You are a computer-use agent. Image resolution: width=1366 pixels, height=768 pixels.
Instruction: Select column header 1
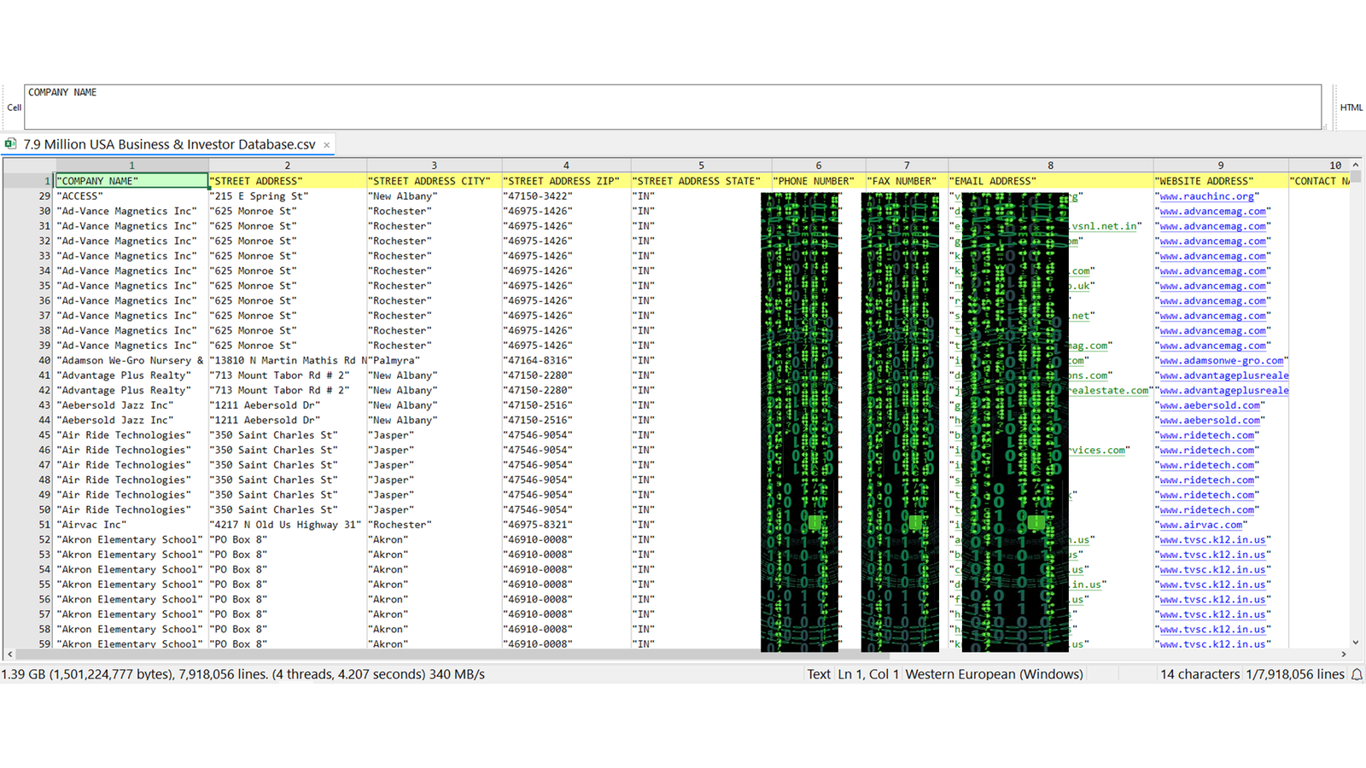131,166
